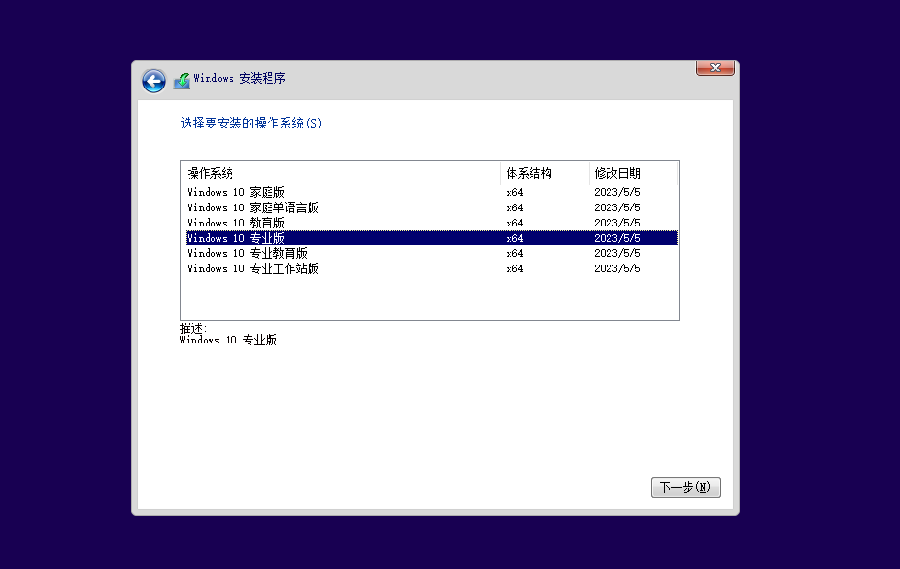Select Windows 10 专业工作站版 row
Viewport: 900px width, 569px height.
[x=431, y=268]
